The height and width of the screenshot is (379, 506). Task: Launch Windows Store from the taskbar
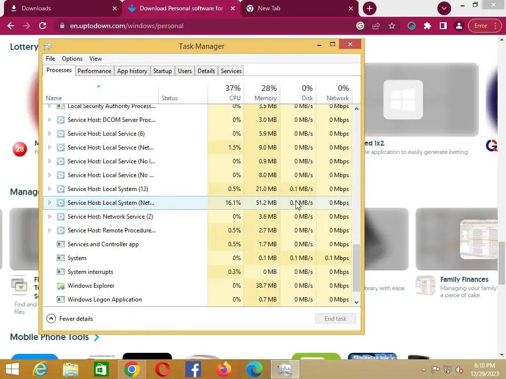[101, 369]
